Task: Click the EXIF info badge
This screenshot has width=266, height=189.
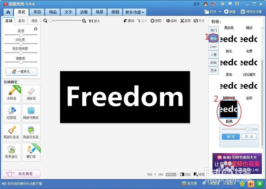Action: pyautogui.click(x=171, y=174)
